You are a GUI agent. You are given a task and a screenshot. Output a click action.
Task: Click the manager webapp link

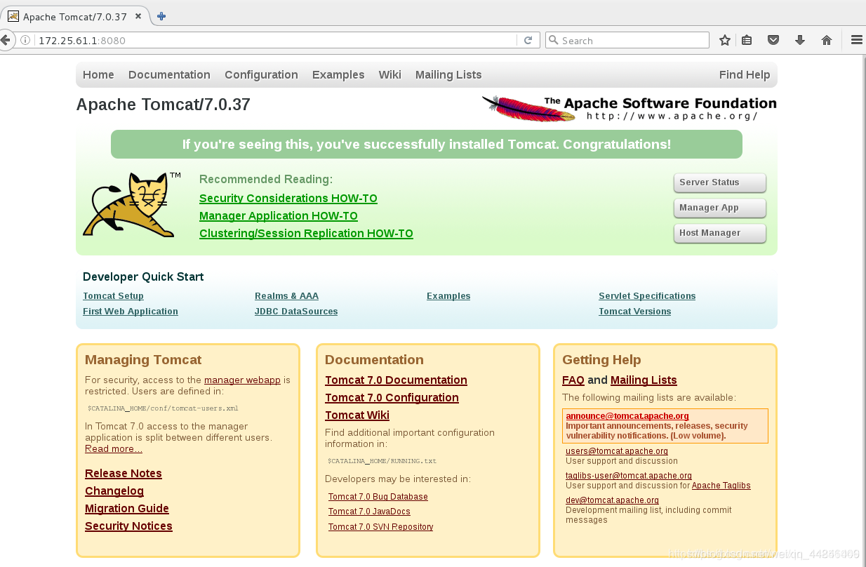[242, 380]
